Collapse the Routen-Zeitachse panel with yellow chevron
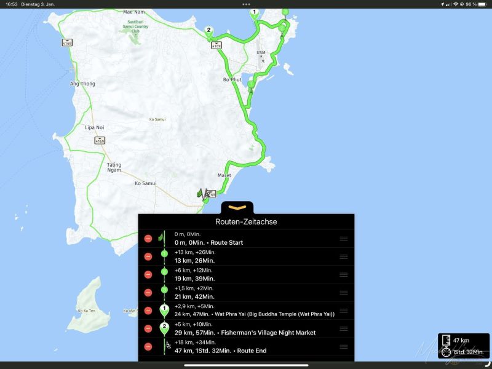The image size is (492, 369). pos(246,207)
